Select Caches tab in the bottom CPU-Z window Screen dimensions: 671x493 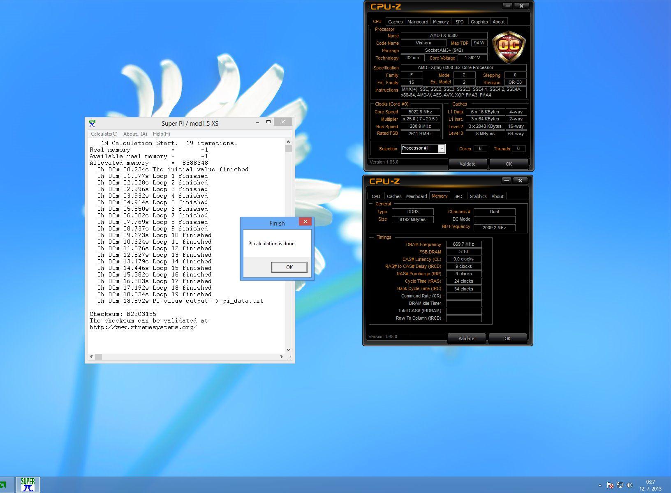click(x=394, y=196)
